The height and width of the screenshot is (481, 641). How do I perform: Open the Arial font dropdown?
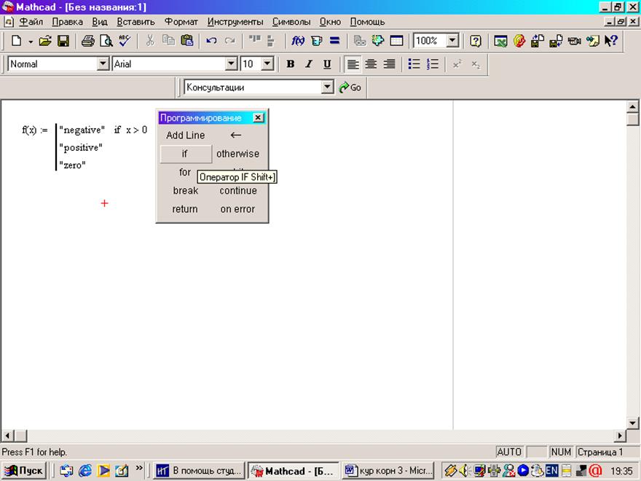click(232, 64)
